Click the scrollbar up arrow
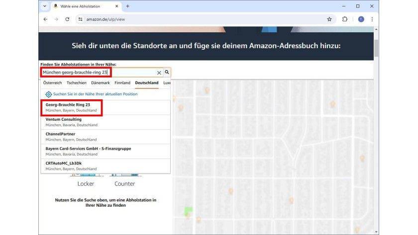Viewport: 418px width, 235px height. pos(376,29)
